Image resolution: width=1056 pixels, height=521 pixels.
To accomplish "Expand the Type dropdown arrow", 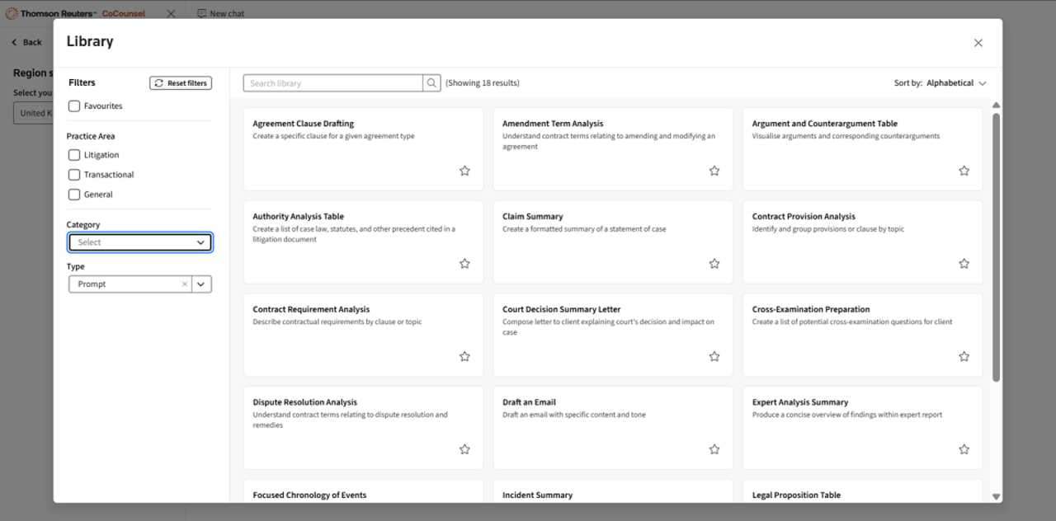I will click(201, 284).
